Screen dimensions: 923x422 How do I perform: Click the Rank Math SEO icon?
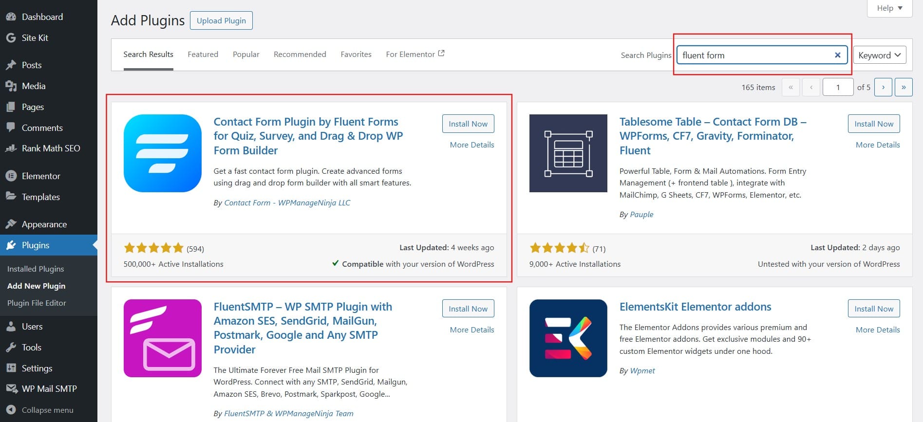[x=11, y=148]
